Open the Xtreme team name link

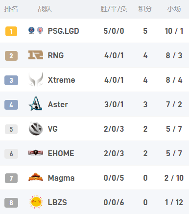click(x=61, y=80)
